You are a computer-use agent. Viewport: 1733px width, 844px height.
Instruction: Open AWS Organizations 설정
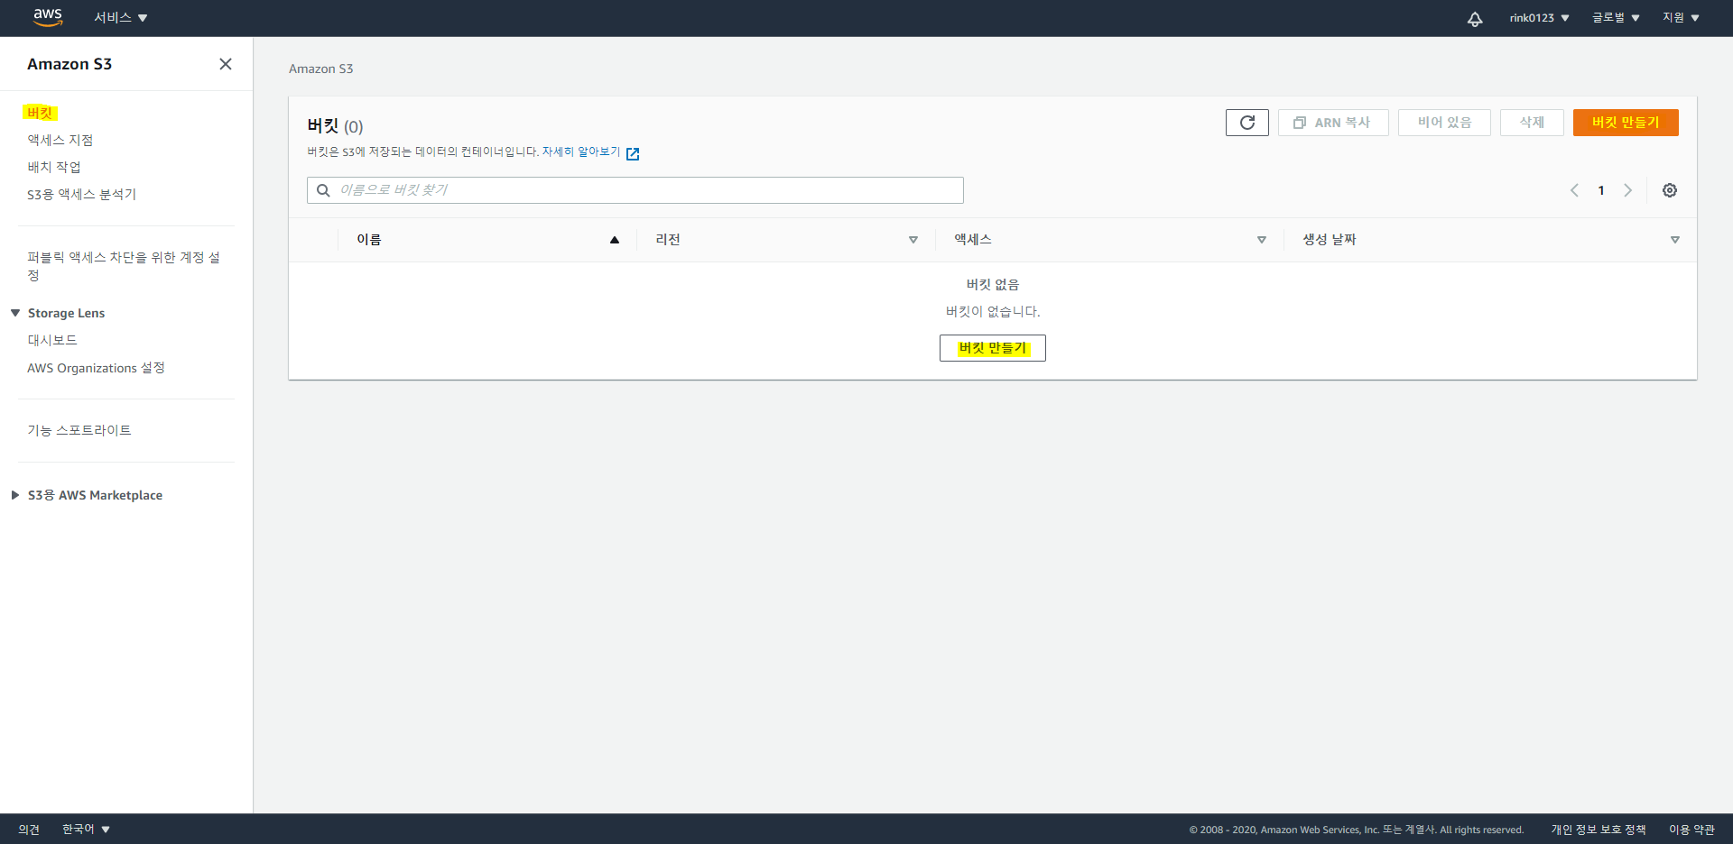click(x=96, y=368)
